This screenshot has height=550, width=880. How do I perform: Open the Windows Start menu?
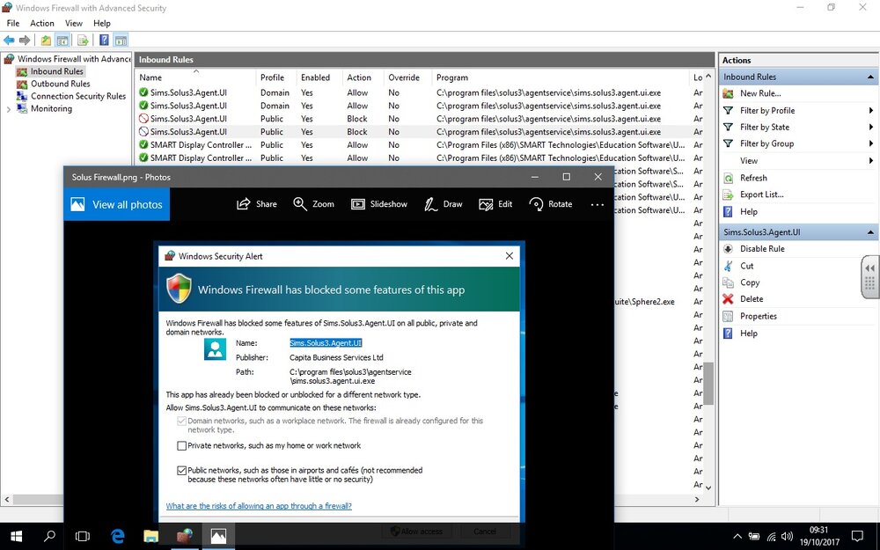click(16, 536)
